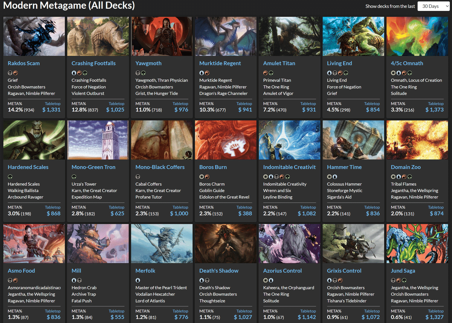Image resolution: width=452 pixels, height=323 pixels.
Task: Click the 4/5c Omnath card artwork
Action: point(417,36)
